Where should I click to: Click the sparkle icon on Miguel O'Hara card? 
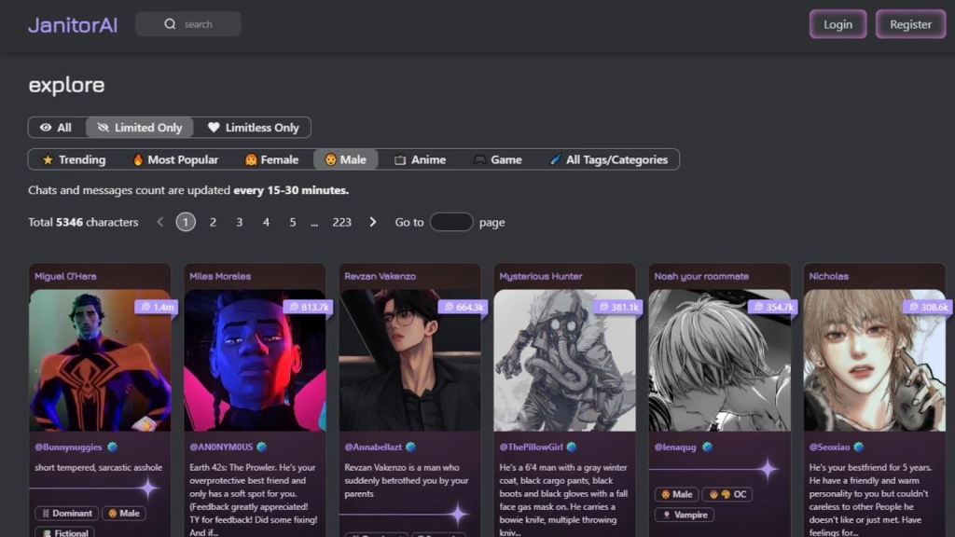point(147,488)
